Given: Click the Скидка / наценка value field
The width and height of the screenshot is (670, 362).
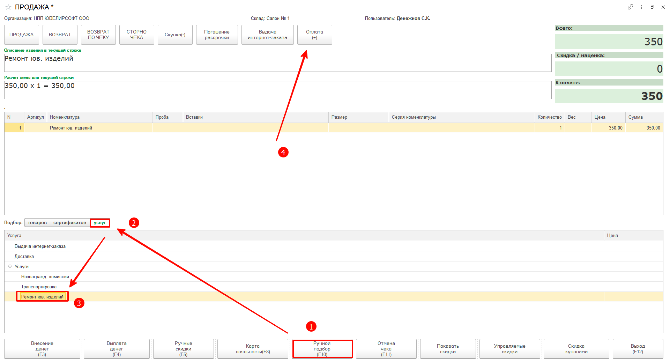Looking at the screenshot, I should (609, 69).
